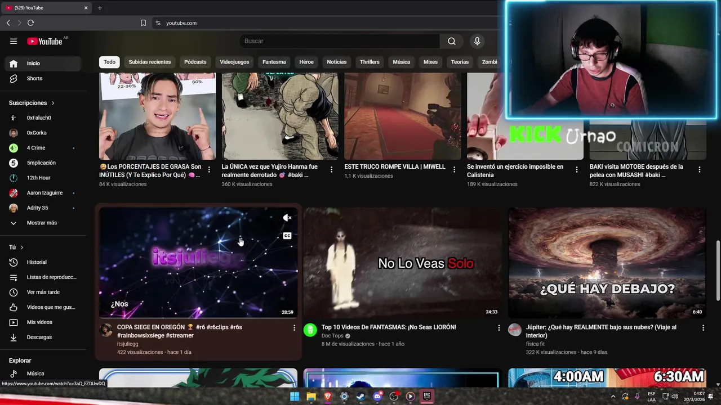The image size is (721, 405).
Task: Unmute the COPA SIEGE video preview
Action: 287,218
